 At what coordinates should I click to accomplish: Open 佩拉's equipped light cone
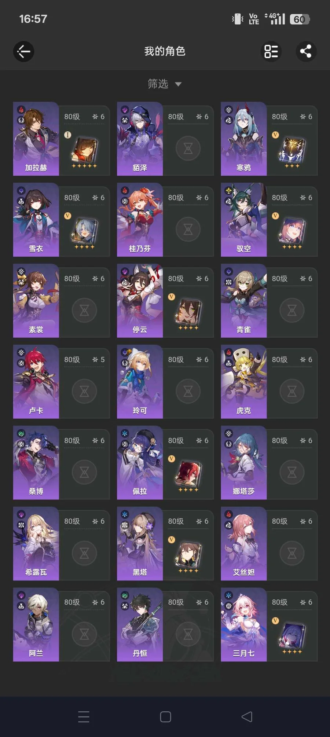coord(188,474)
